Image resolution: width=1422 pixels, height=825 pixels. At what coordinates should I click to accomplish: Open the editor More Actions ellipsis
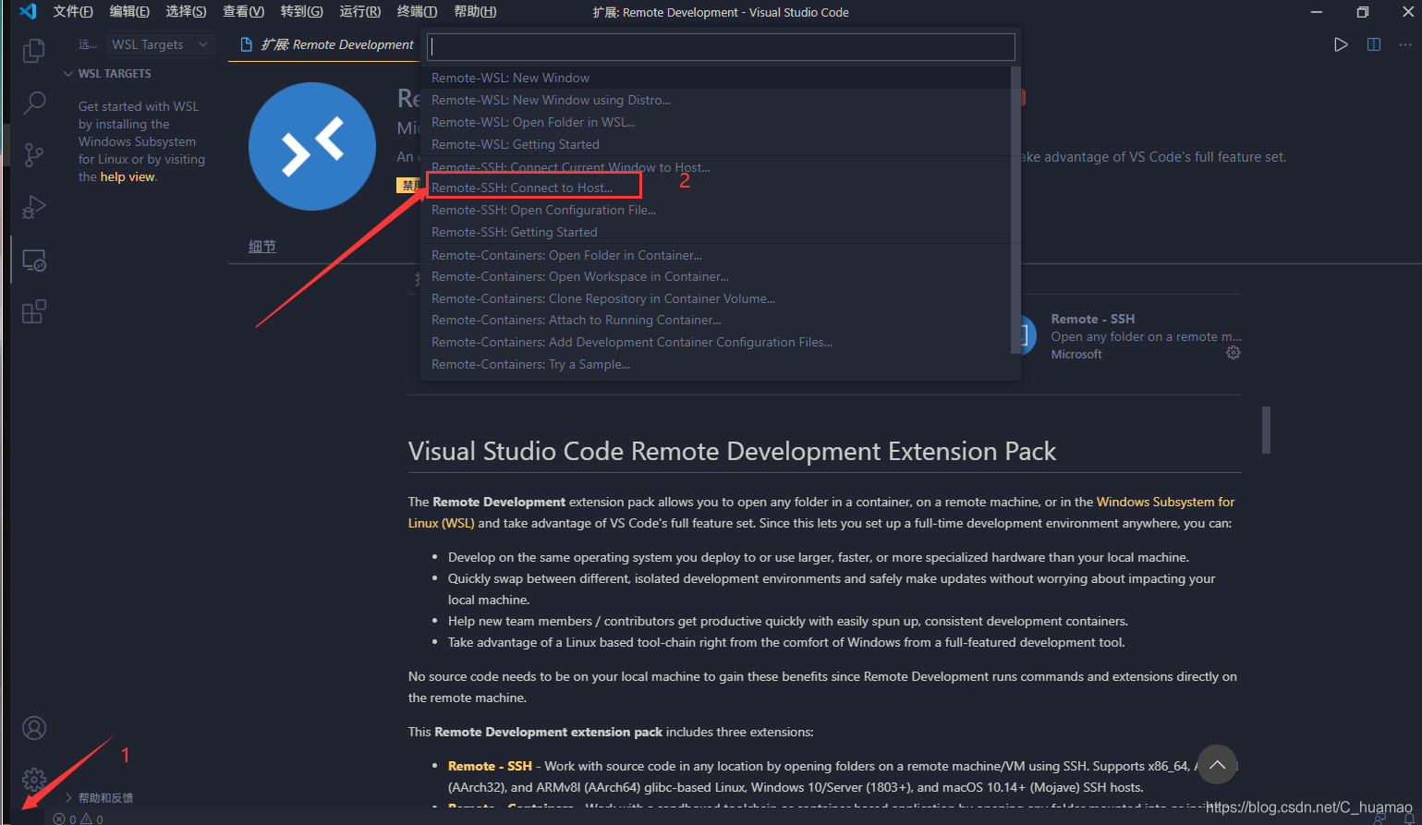coord(1405,44)
